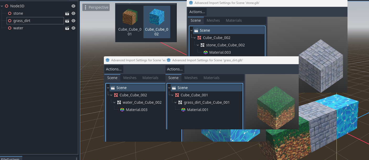Collapse the Node3D tree root
The width and height of the screenshot is (369, 160).
pos(2,6)
